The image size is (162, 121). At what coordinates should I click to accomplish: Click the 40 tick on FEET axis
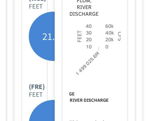click(x=89, y=26)
